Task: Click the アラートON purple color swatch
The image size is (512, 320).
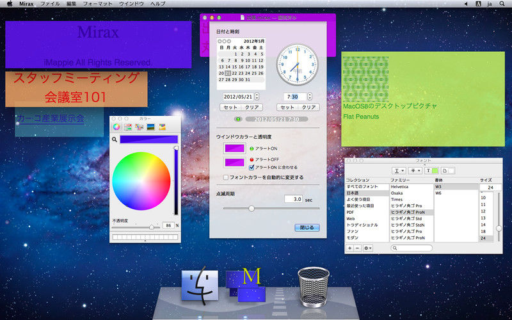Action: tap(234, 148)
